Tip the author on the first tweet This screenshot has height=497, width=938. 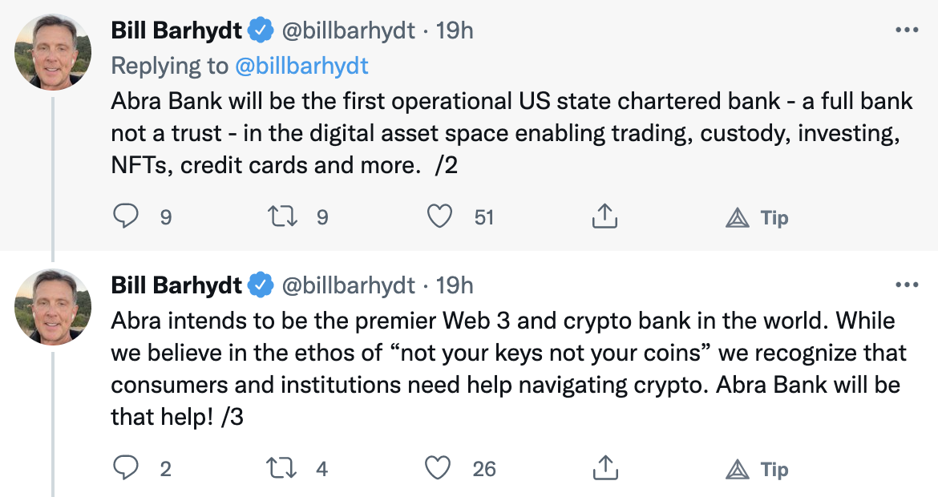tap(758, 218)
